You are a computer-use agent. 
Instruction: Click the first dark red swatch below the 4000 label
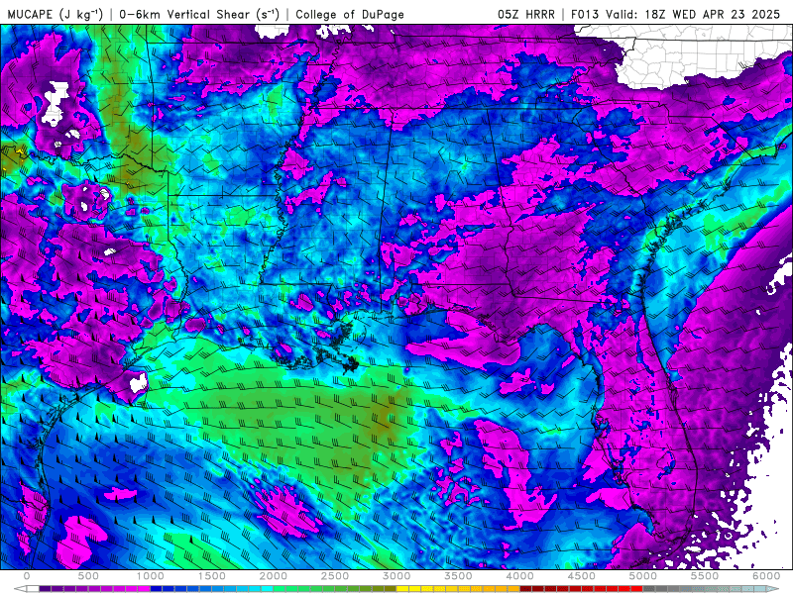(526, 589)
